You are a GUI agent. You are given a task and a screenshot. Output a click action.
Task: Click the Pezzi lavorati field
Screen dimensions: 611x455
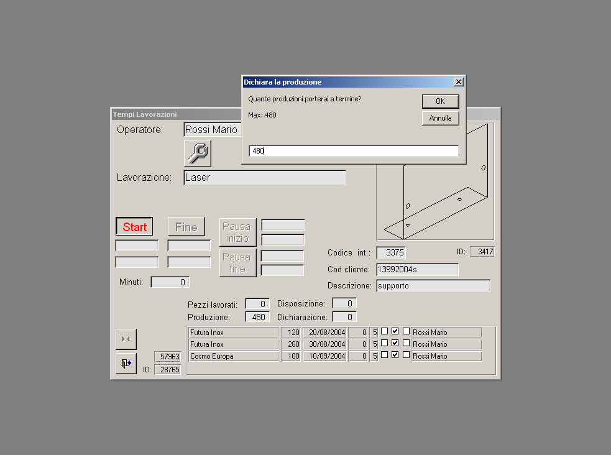(x=257, y=304)
